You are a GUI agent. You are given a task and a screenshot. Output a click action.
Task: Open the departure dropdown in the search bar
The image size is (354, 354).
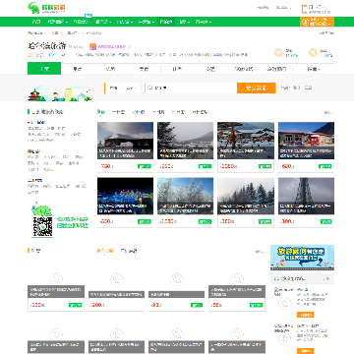pos(122,88)
